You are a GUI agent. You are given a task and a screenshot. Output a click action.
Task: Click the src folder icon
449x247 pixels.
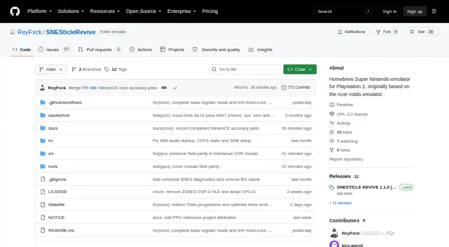pos(43,154)
